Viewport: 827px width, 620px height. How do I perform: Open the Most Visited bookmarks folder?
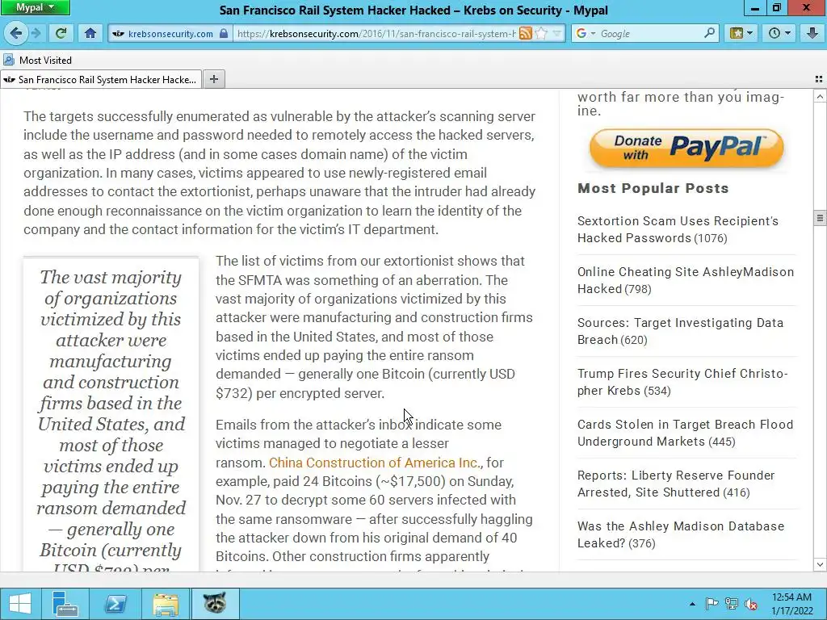[37, 60]
